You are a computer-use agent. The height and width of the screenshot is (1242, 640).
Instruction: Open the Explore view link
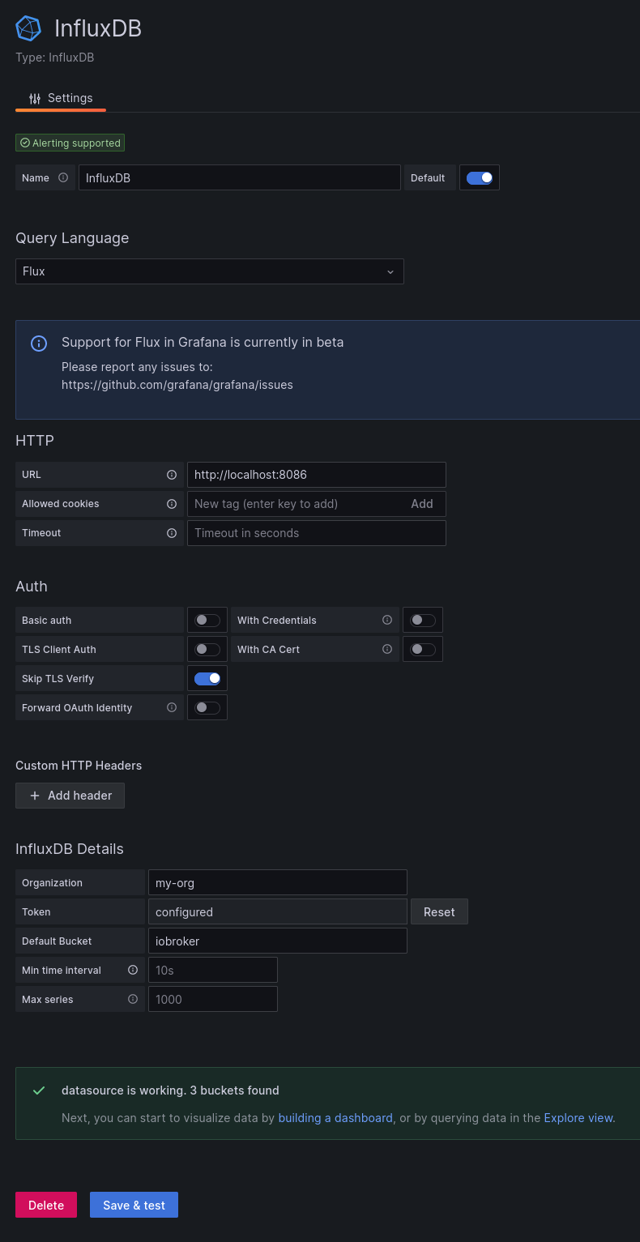point(579,1118)
